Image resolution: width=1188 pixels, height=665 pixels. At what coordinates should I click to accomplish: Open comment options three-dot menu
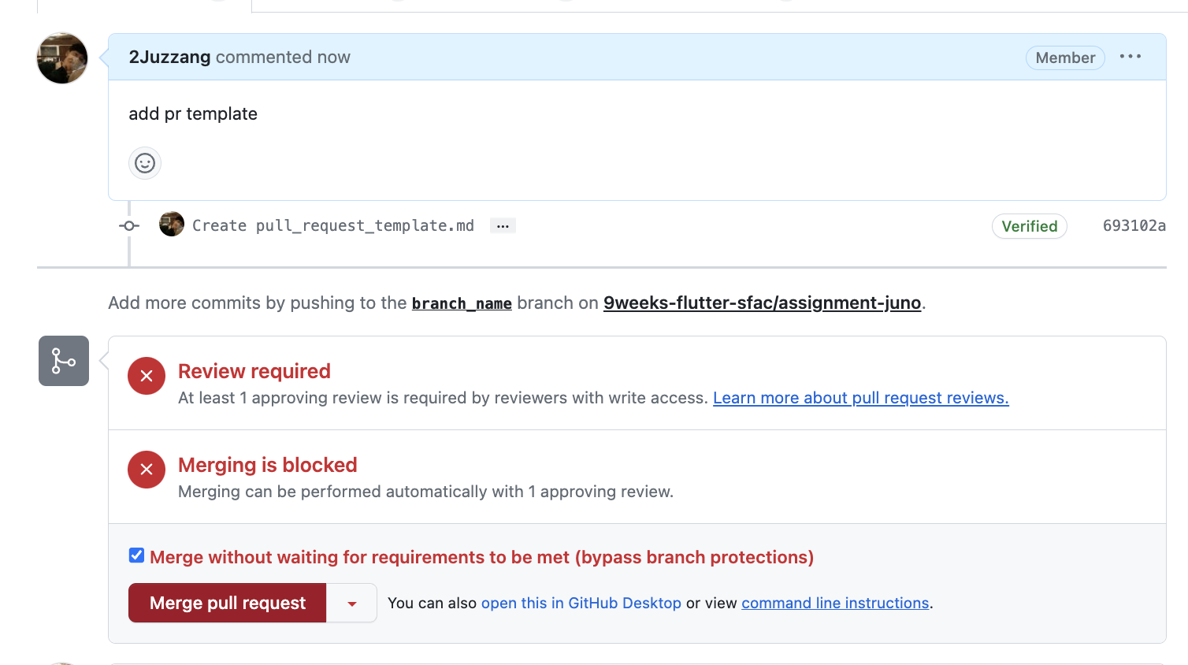tap(1130, 57)
